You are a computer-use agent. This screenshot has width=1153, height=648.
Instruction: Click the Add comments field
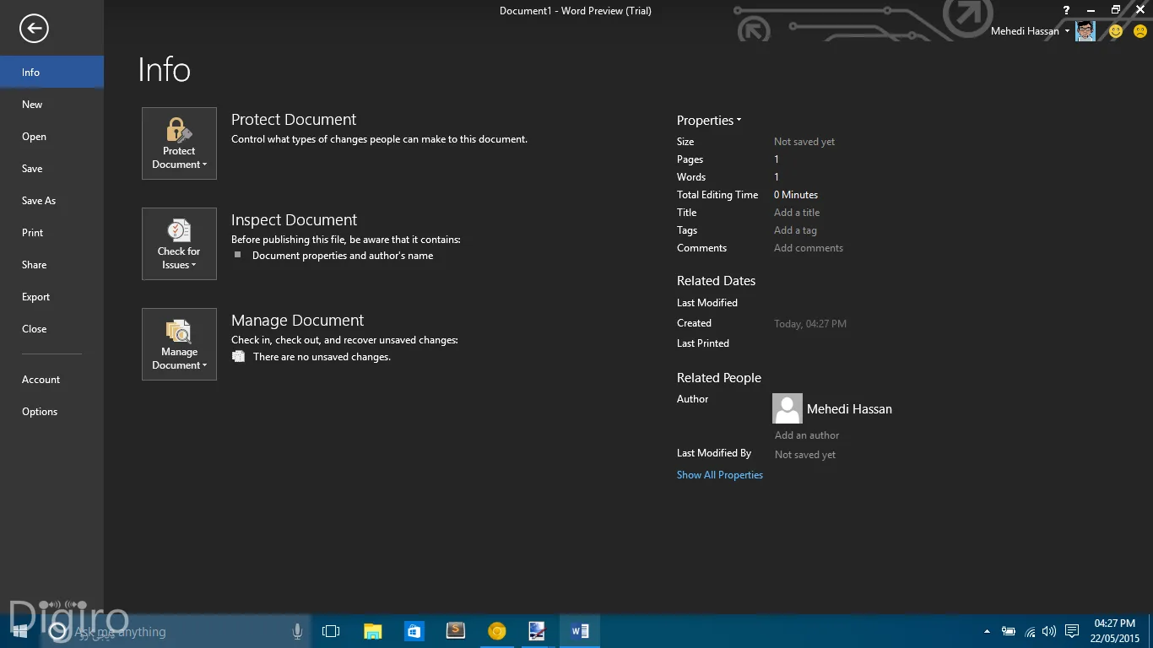coord(809,248)
